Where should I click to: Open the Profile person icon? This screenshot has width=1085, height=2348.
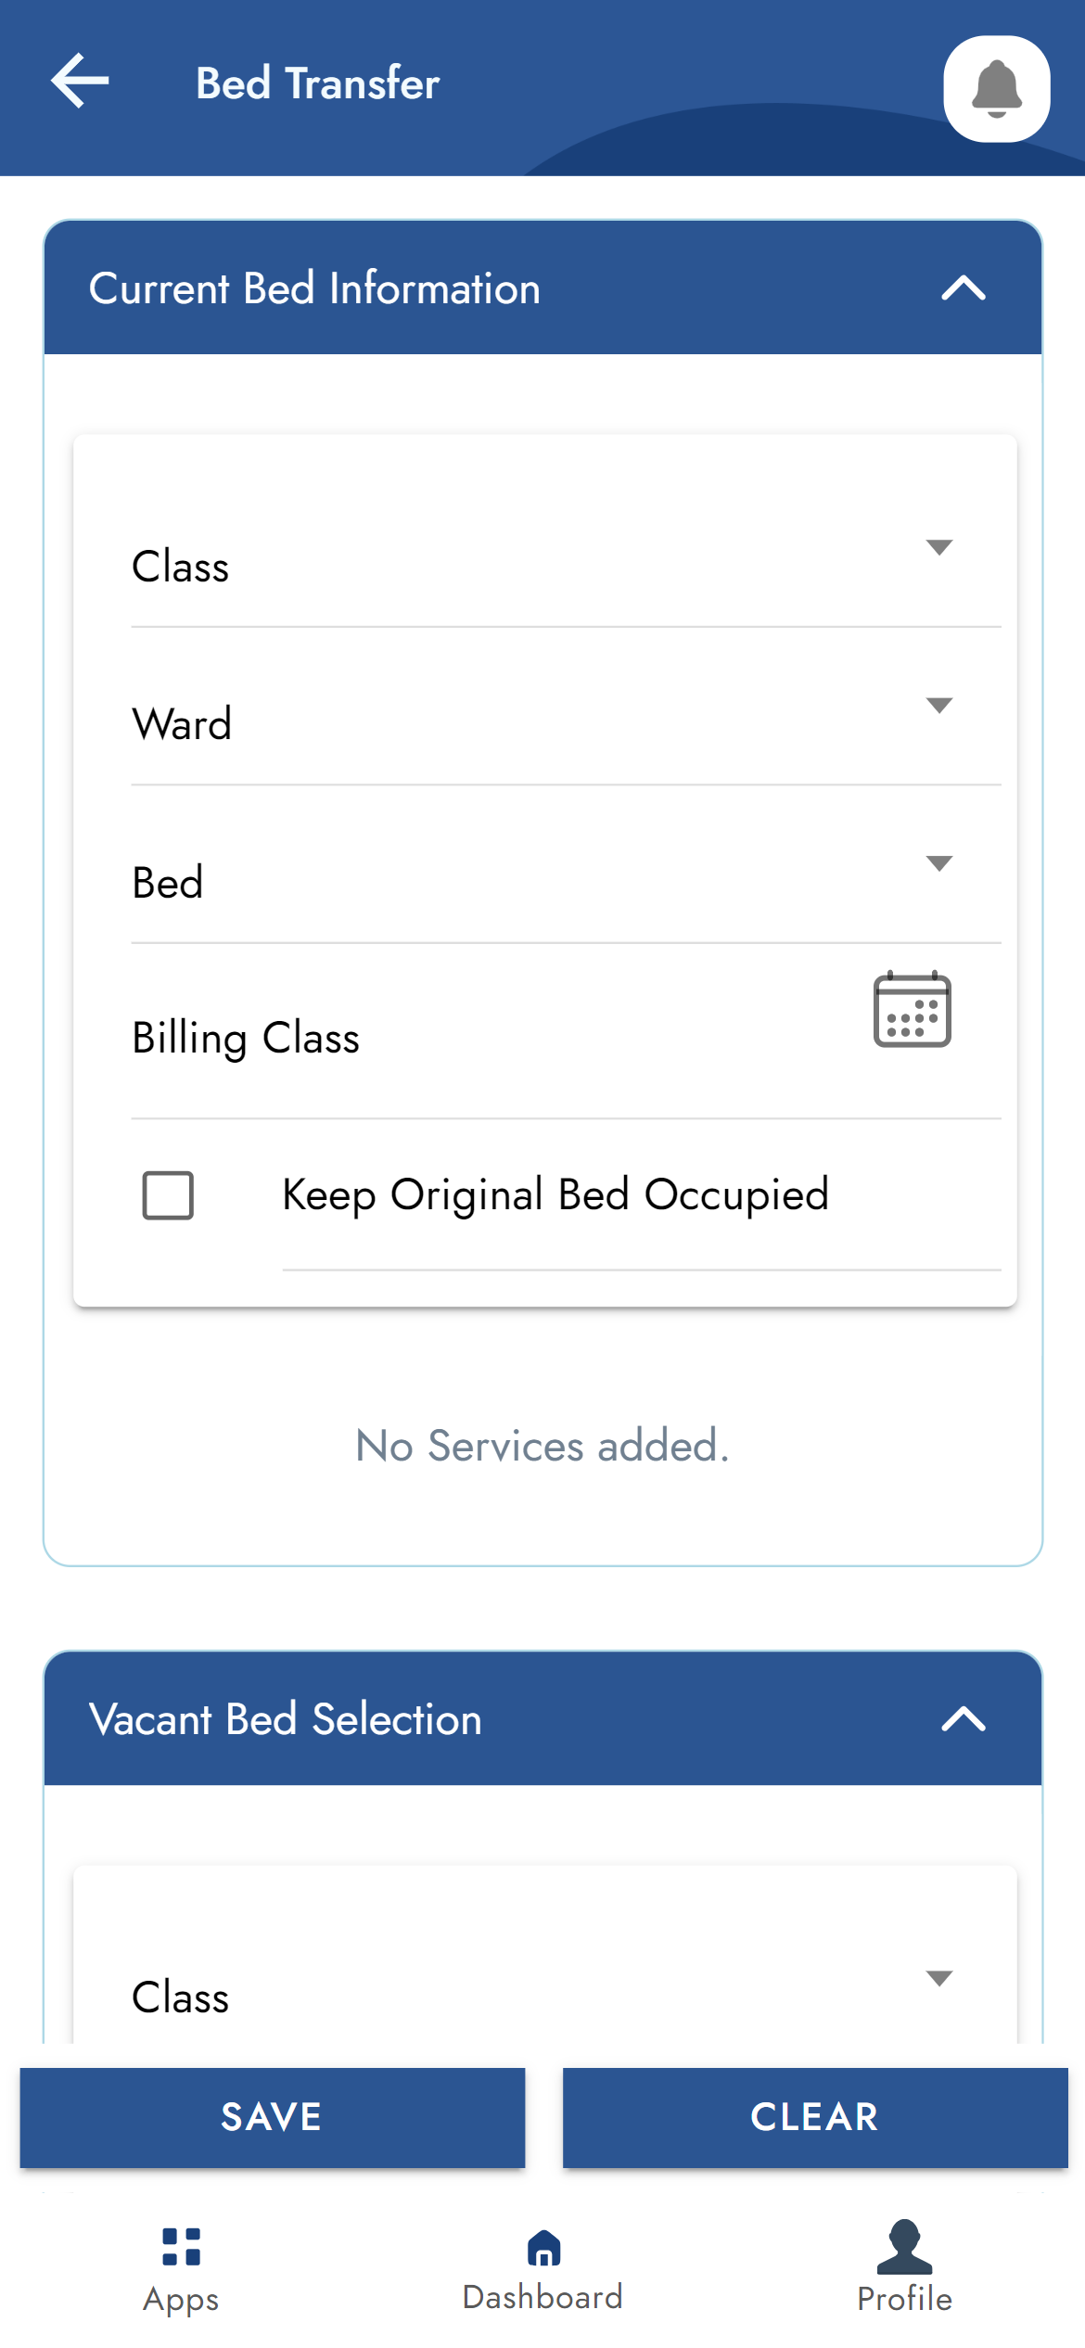[x=904, y=2248]
